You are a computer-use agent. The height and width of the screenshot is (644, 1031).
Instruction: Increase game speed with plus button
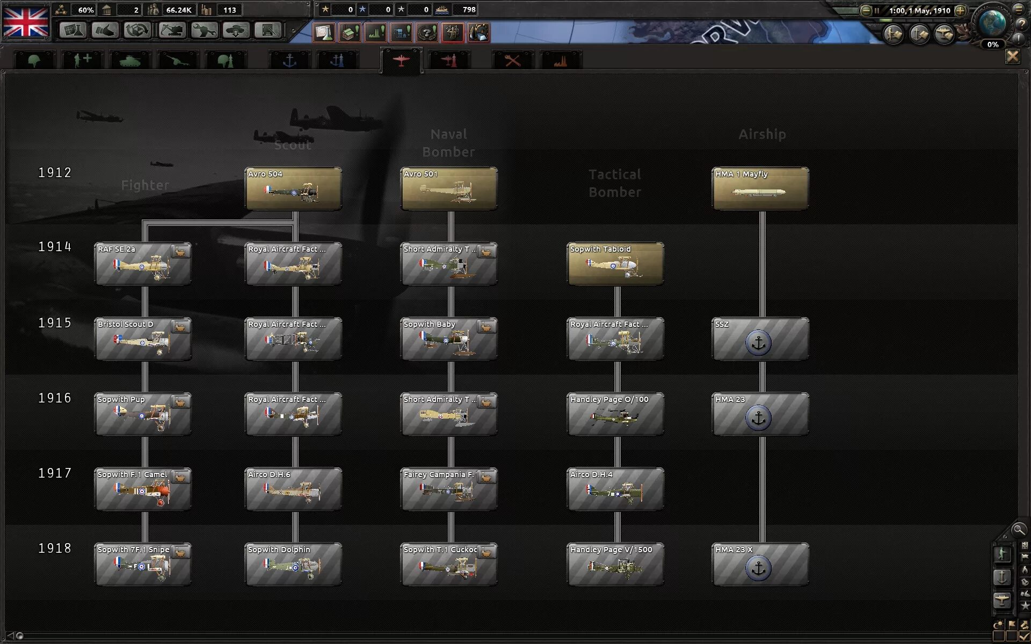point(960,10)
